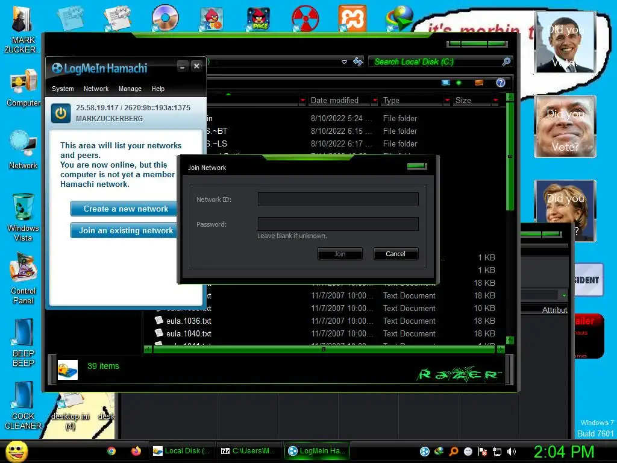This screenshot has height=463, width=617.
Task: Open the COCK CLEANER desktop icon
Action: [23, 406]
